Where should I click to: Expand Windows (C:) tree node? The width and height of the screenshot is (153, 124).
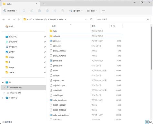click(x=4, y=88)
